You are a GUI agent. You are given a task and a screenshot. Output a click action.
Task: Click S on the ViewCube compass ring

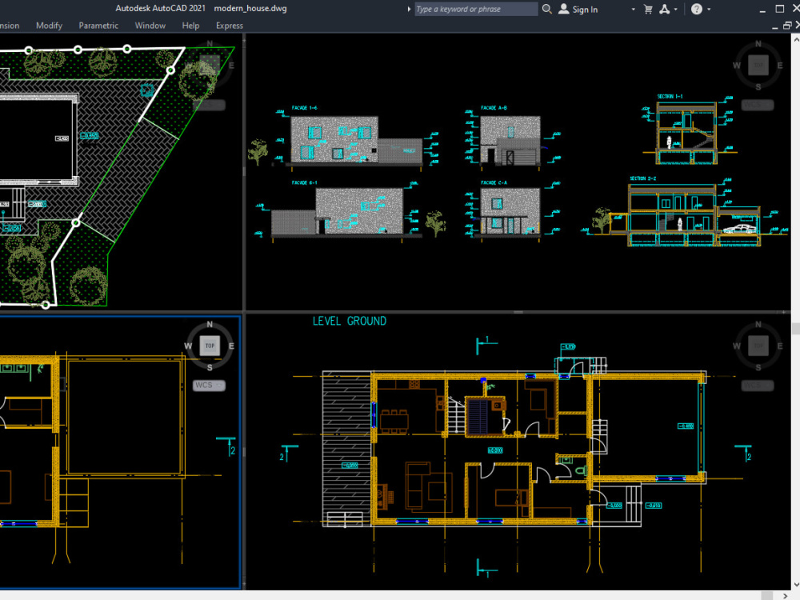click(x=210, y=366)
